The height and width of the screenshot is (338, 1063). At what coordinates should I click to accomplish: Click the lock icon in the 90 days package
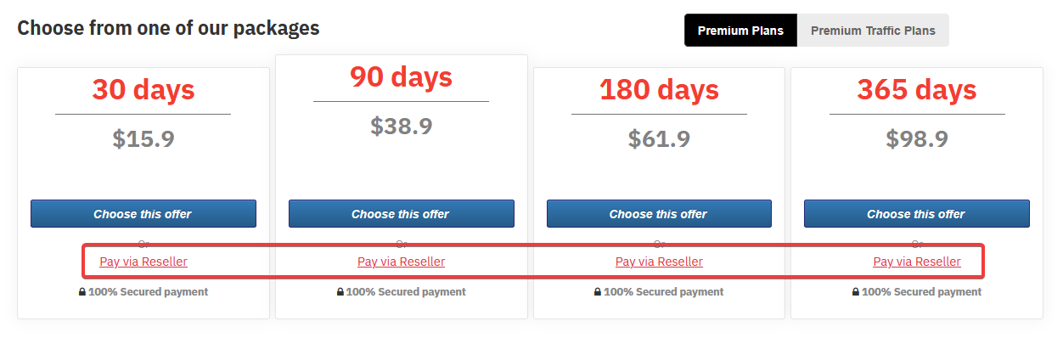pyautogui.click(x=340, y=292)
